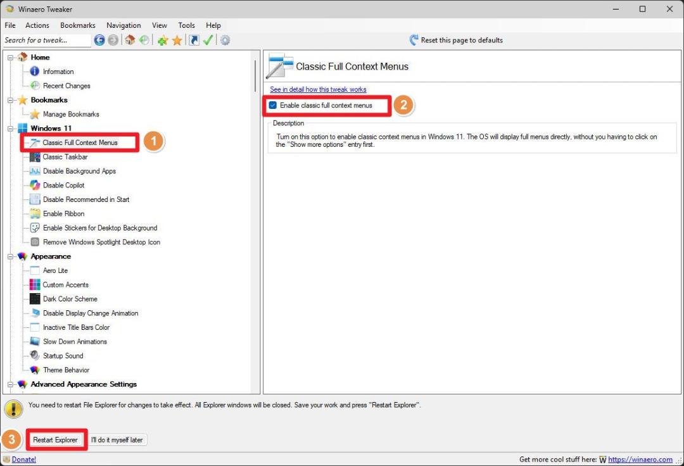Open See in detail how this tweak works
The height and width of the screenshot is (466, 684).
[318, 89]
